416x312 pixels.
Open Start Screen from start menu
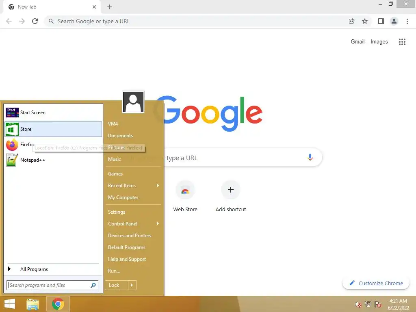(x=53, y=113)
